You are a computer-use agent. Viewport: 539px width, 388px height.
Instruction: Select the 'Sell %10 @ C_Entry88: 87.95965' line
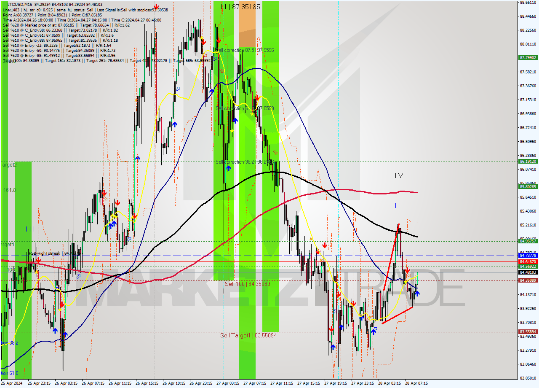click(x=60, y=40)
